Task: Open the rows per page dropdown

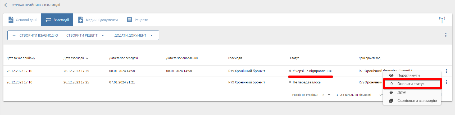Action: coord(326,95)
